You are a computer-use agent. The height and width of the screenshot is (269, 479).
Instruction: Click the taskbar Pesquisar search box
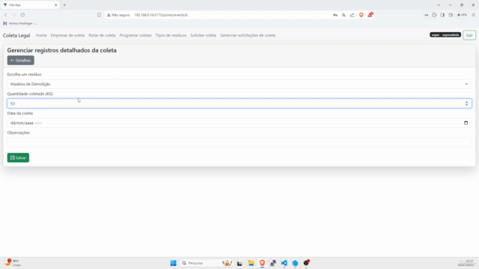pyautogui.click(x=207, y=263)
